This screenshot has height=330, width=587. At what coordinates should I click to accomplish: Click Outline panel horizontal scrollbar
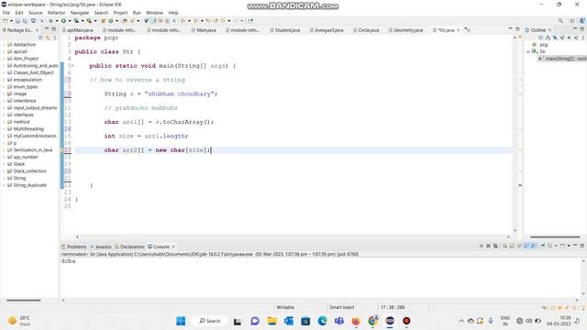[555, 236]
